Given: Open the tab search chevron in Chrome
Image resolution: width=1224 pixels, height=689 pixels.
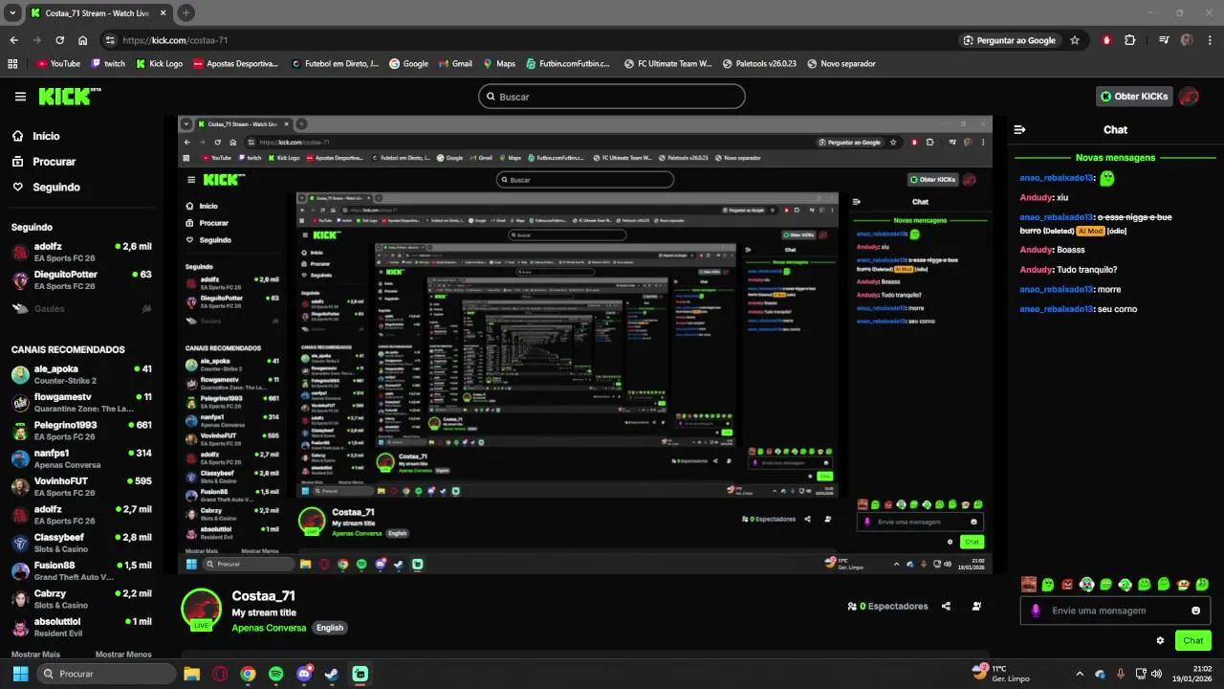Looking at the screenshot, I should 12,13.
